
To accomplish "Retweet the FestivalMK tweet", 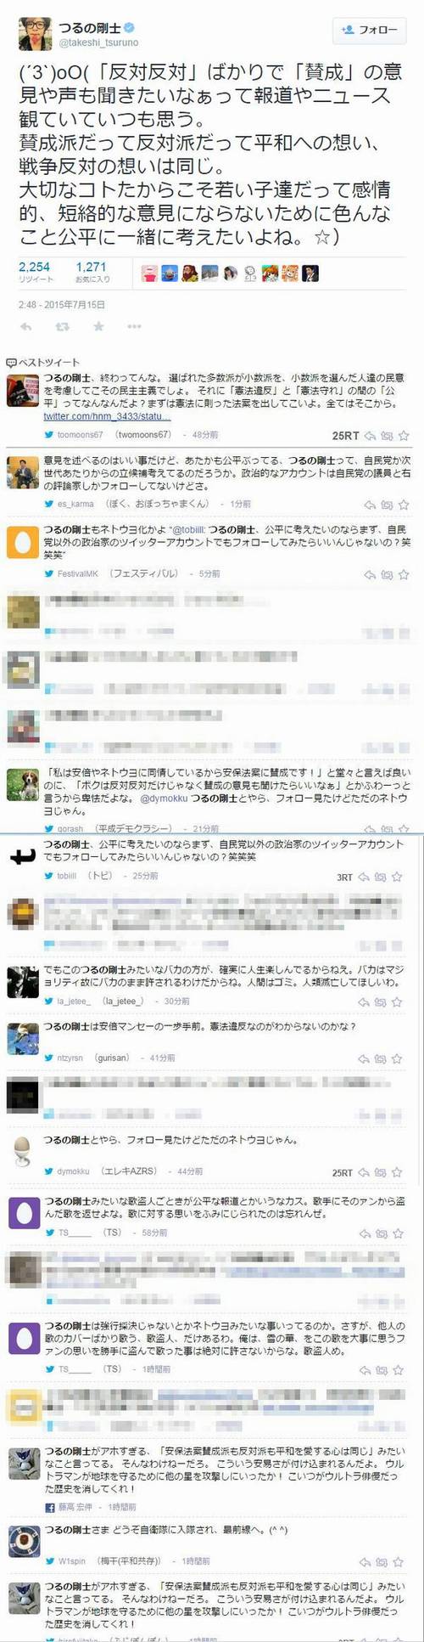I will (x=387, y=575).
